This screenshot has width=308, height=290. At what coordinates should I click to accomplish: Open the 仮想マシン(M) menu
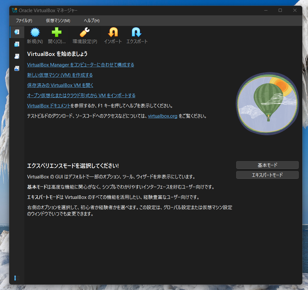point(58,20)
